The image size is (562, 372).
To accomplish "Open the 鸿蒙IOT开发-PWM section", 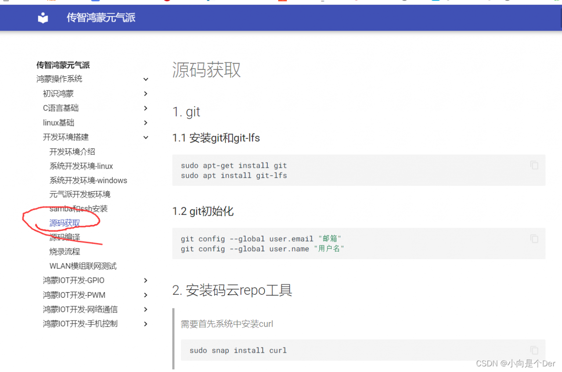I will pyautogui.click(x=74, y=295).
